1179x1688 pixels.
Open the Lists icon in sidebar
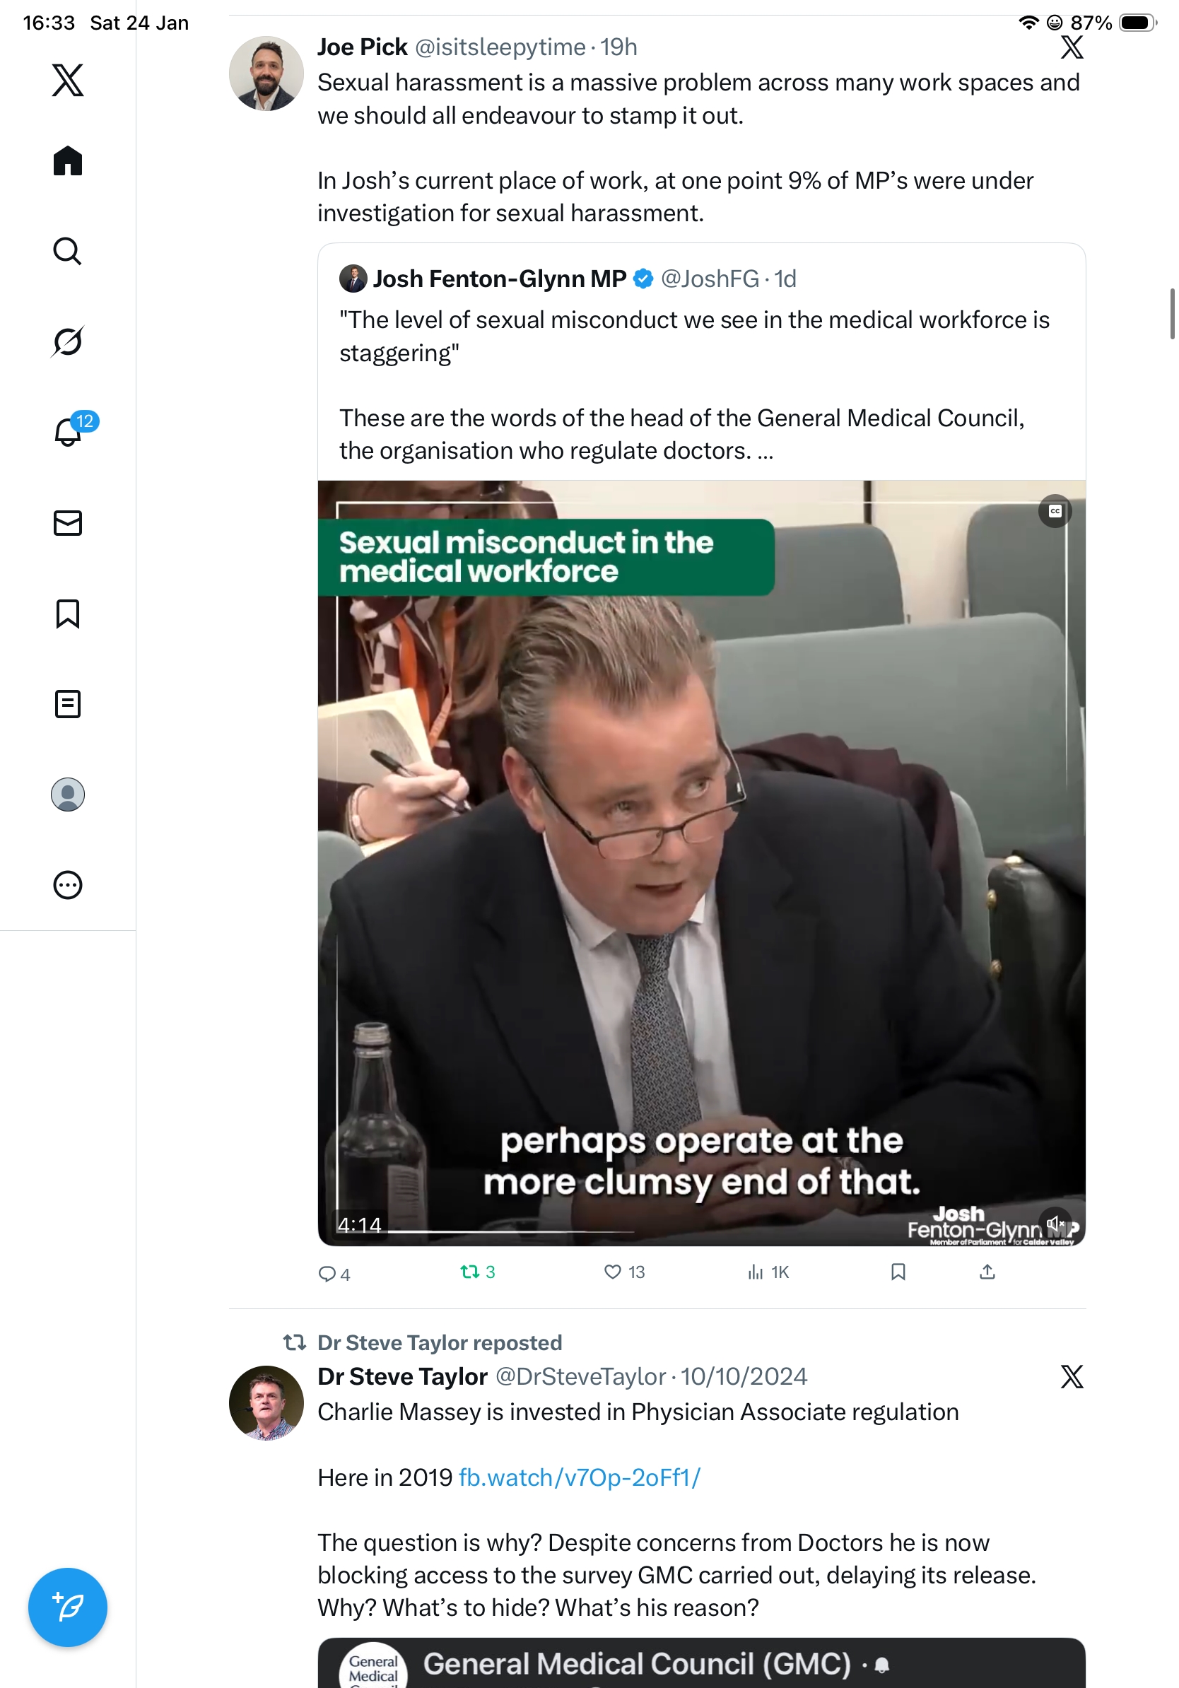(x=68, y=703)
